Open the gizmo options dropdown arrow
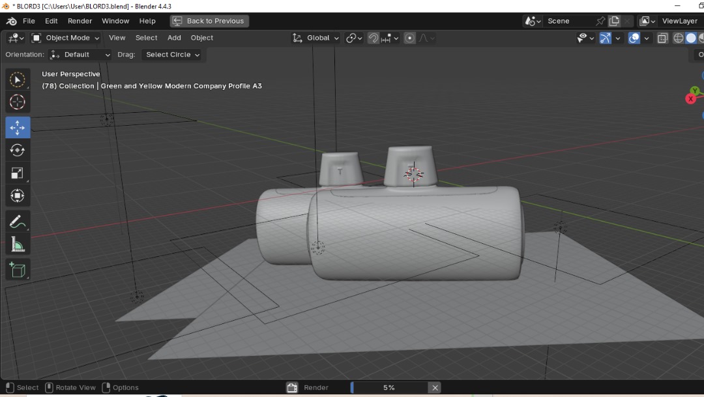The image size is (704, 397). [x=618, y=38]
